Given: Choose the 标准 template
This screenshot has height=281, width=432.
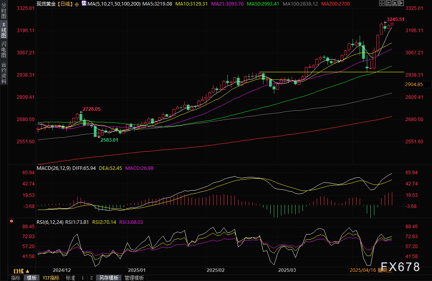Looking at the screenshot, I should tap(70, 278).
